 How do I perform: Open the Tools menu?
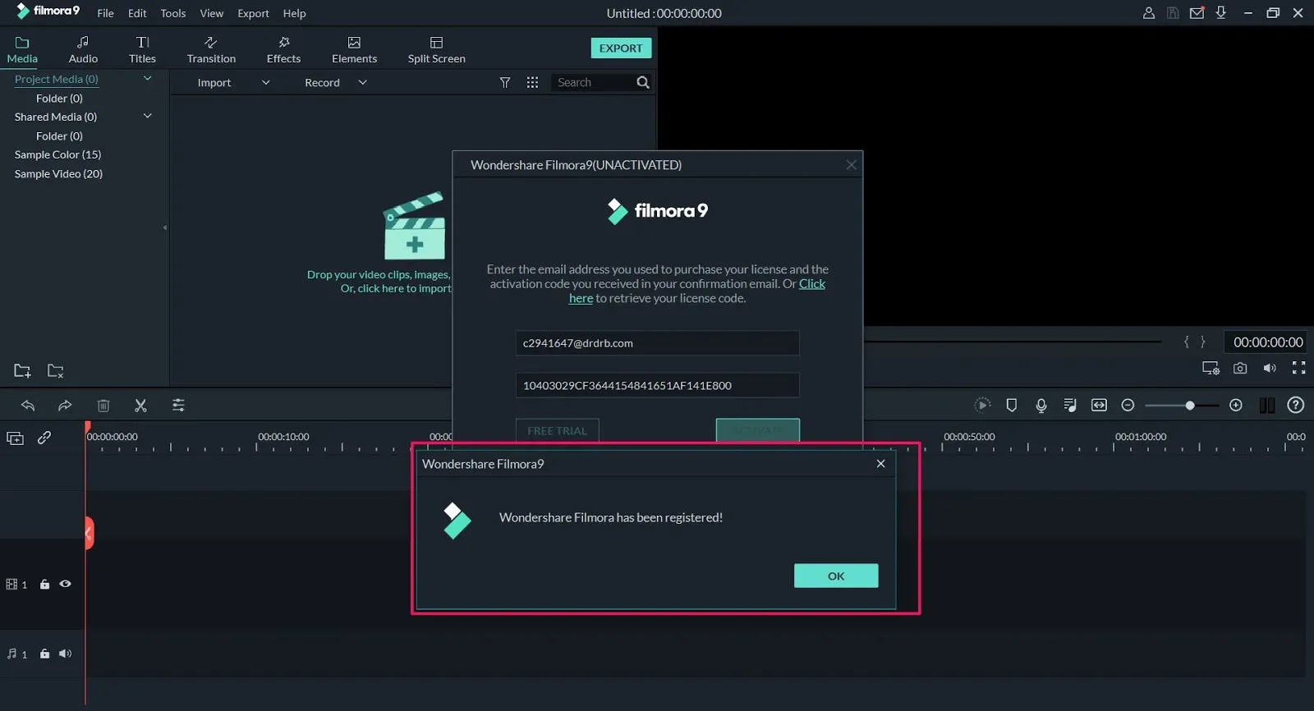pyautogui.click(x=173, y=13)
